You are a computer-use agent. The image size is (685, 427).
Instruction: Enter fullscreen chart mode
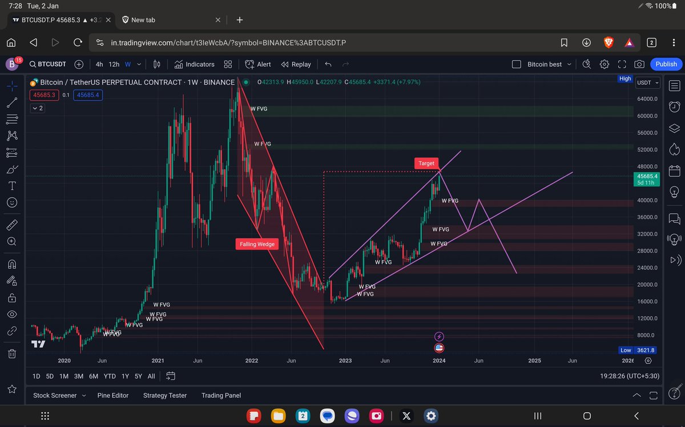622,64
